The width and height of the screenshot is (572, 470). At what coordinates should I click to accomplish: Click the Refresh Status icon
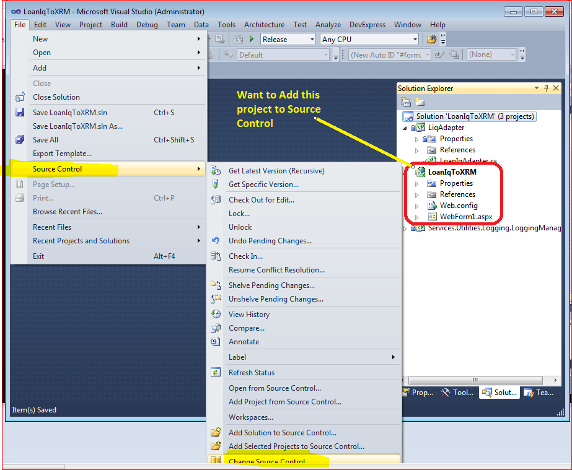[216, 372]
